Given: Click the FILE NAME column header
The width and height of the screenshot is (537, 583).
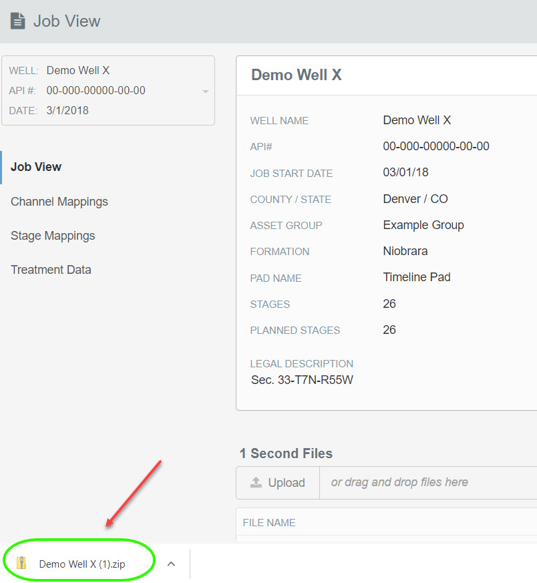Looking at the screenshot, I should pos(269,523).
